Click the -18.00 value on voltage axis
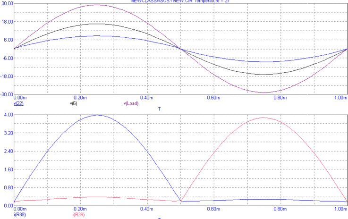 click(7, 76)
